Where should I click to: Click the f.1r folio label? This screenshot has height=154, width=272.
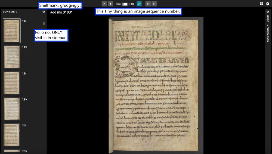[24, 21]
